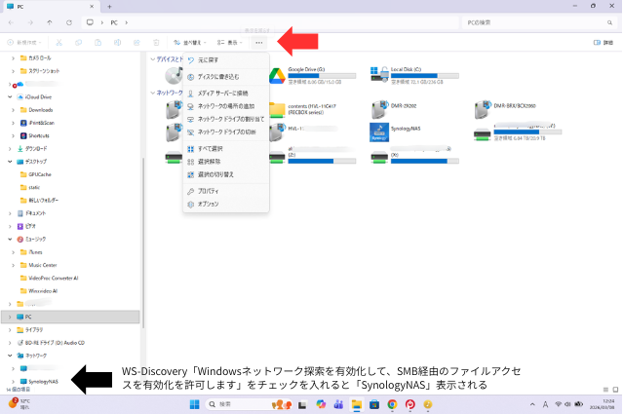Select ネットワーク ドライブの割り当て menu item

coord(230,118)
